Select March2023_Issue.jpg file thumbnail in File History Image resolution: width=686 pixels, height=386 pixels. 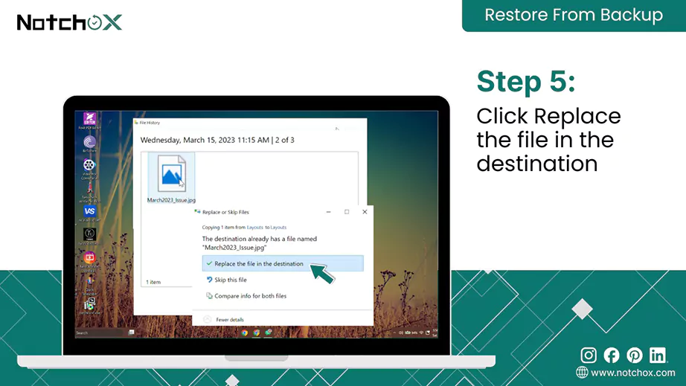171,173
